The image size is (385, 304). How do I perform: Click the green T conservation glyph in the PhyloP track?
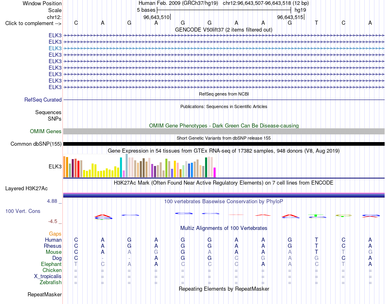coord(316,215)
